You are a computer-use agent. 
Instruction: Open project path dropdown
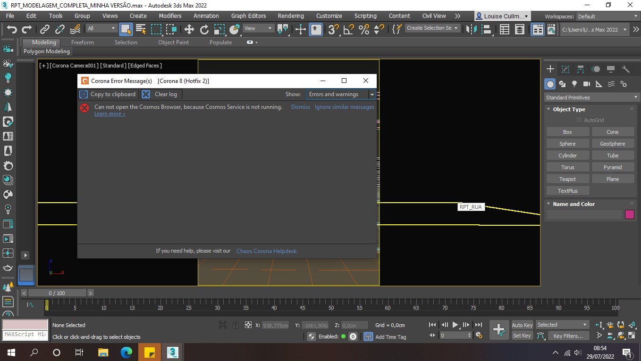(594, 29)
